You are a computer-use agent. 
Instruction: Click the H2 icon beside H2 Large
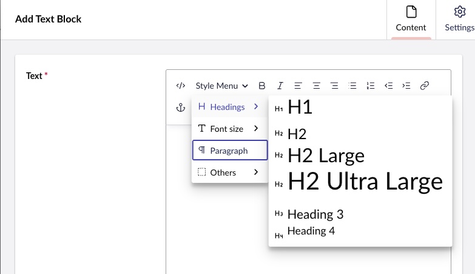pyautogui.click(x=278, y=156)
